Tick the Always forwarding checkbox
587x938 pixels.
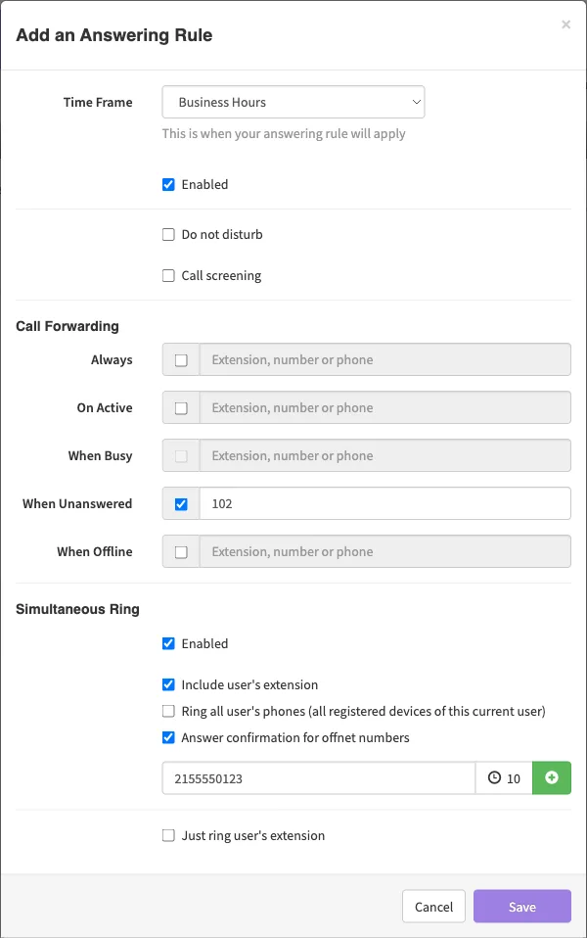pyautogui.click(x=181, y=360)
